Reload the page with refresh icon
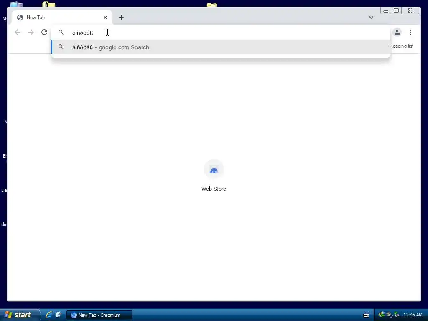428x321 pixels. pyautogui.click(x=44, y=32)
